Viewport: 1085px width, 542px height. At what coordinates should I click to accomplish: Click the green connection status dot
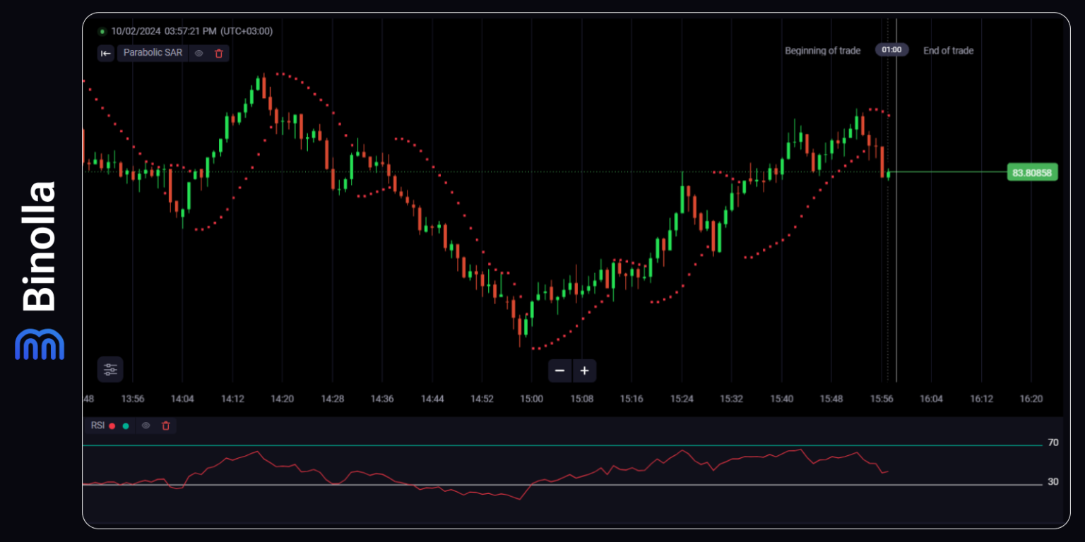(x=102, y=31)
